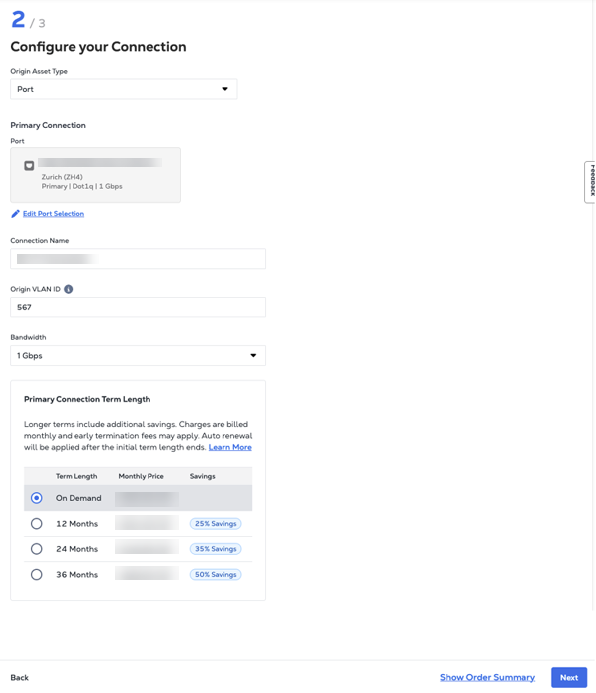Image resolution: width=596 pixels, height=693 pixels.
Task: Click Show Order Summary link
Action: [x=487, y=677]
